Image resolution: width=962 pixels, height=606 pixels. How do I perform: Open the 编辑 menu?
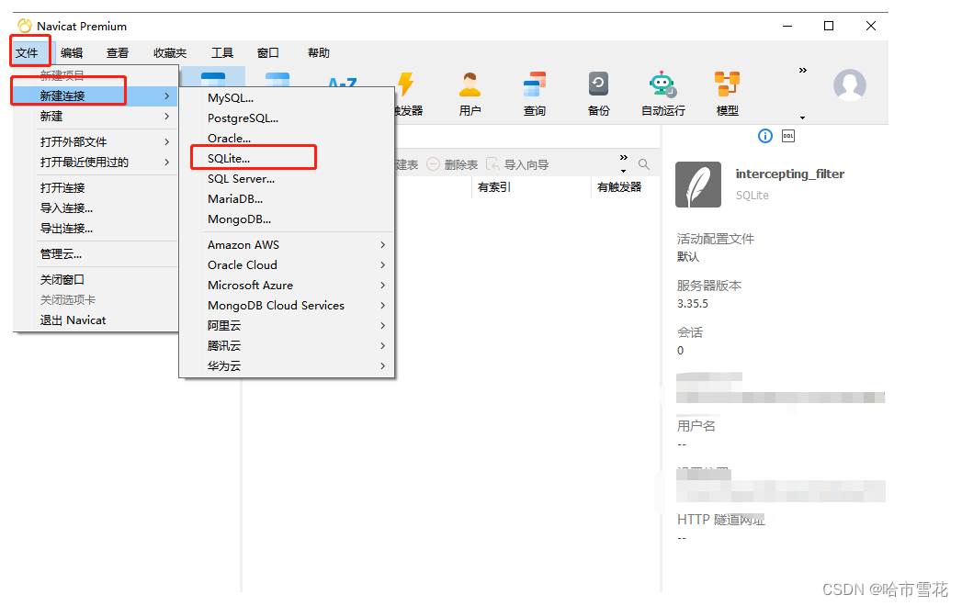[72, 52]
